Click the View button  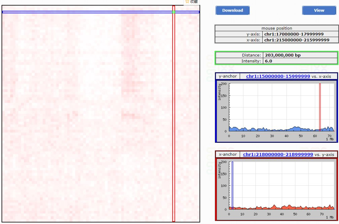(319, 10)
